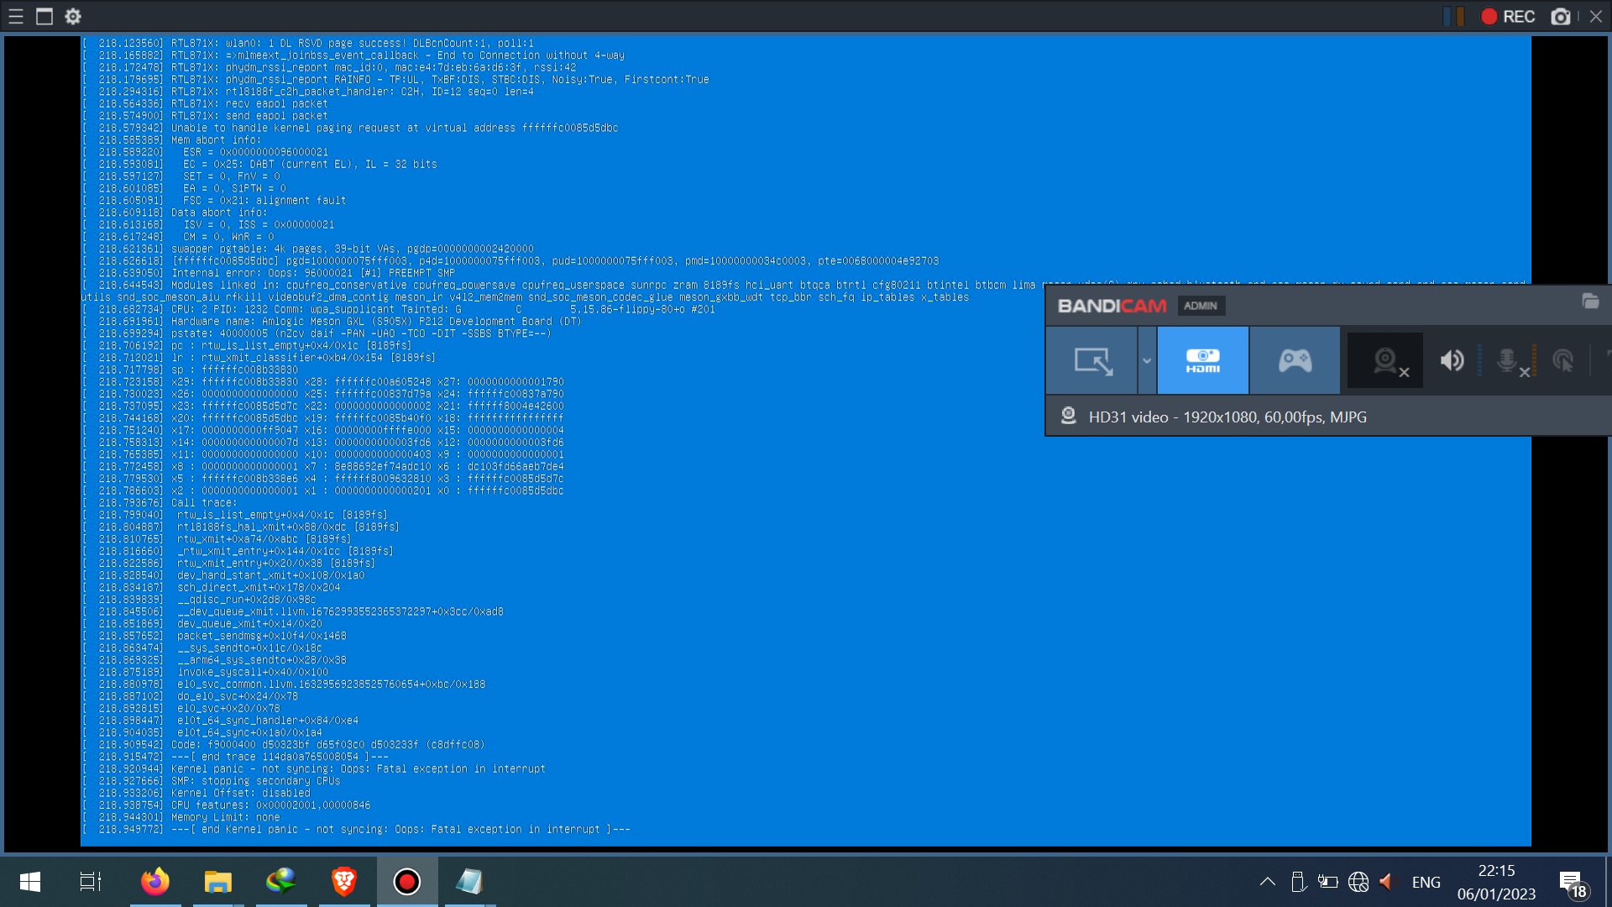Launch Firefox from the taskbar

[155, 881]
